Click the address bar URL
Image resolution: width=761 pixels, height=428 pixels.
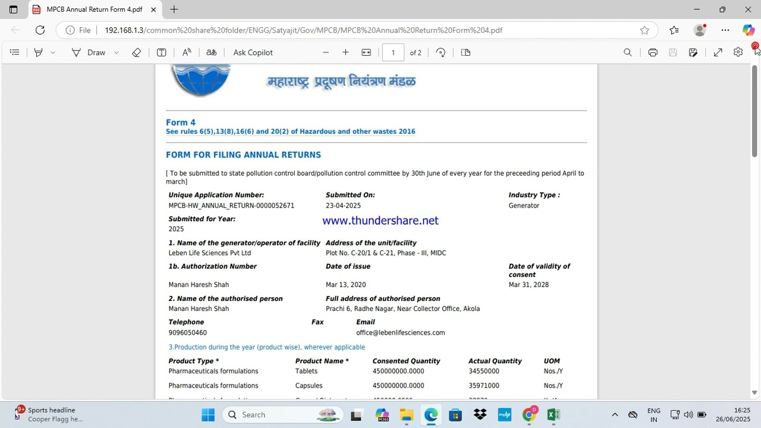(303, 30)
